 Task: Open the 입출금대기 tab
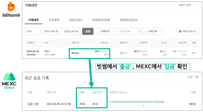(x=76, y=20)
